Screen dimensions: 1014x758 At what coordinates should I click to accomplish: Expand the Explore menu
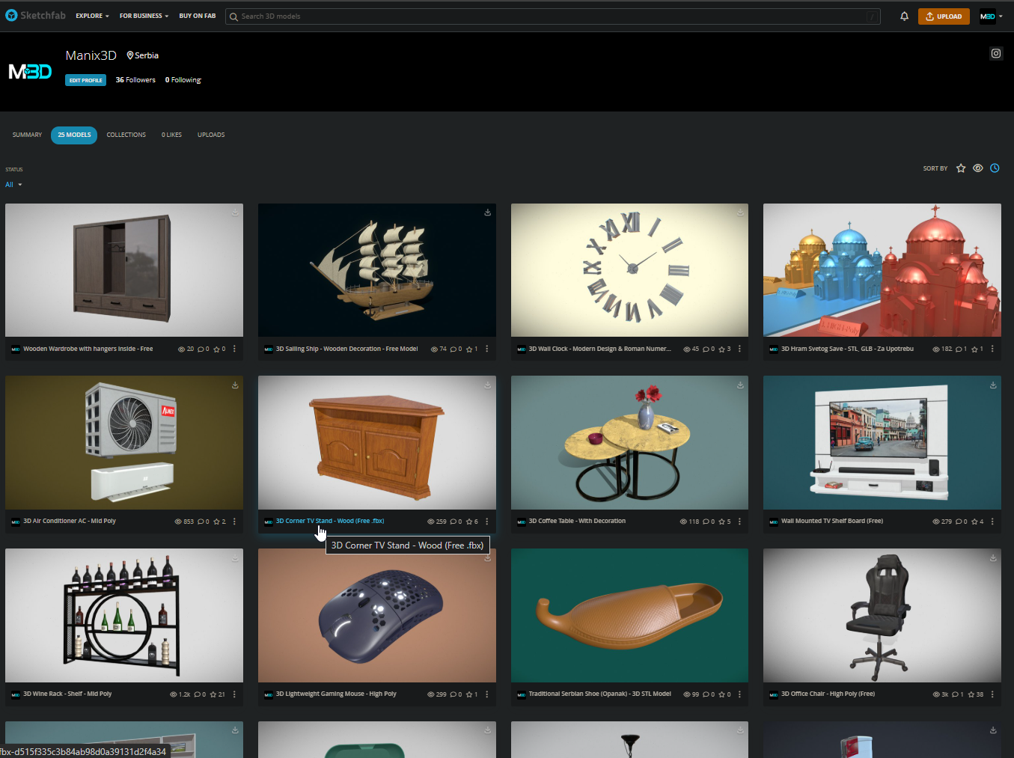tap(92, 16)
